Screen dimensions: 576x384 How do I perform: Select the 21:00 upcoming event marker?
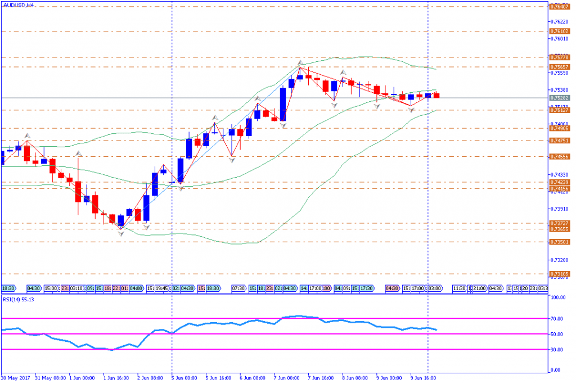pyautogui.click(x=479, y=288)
